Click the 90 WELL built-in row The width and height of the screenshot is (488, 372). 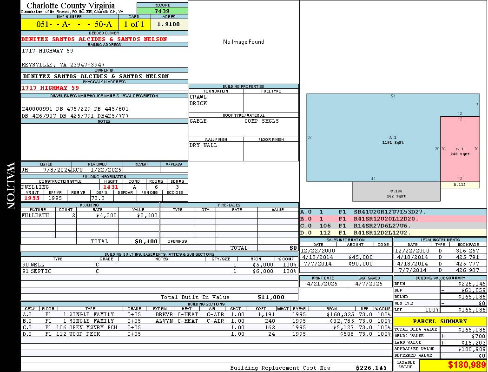[159, 265]
